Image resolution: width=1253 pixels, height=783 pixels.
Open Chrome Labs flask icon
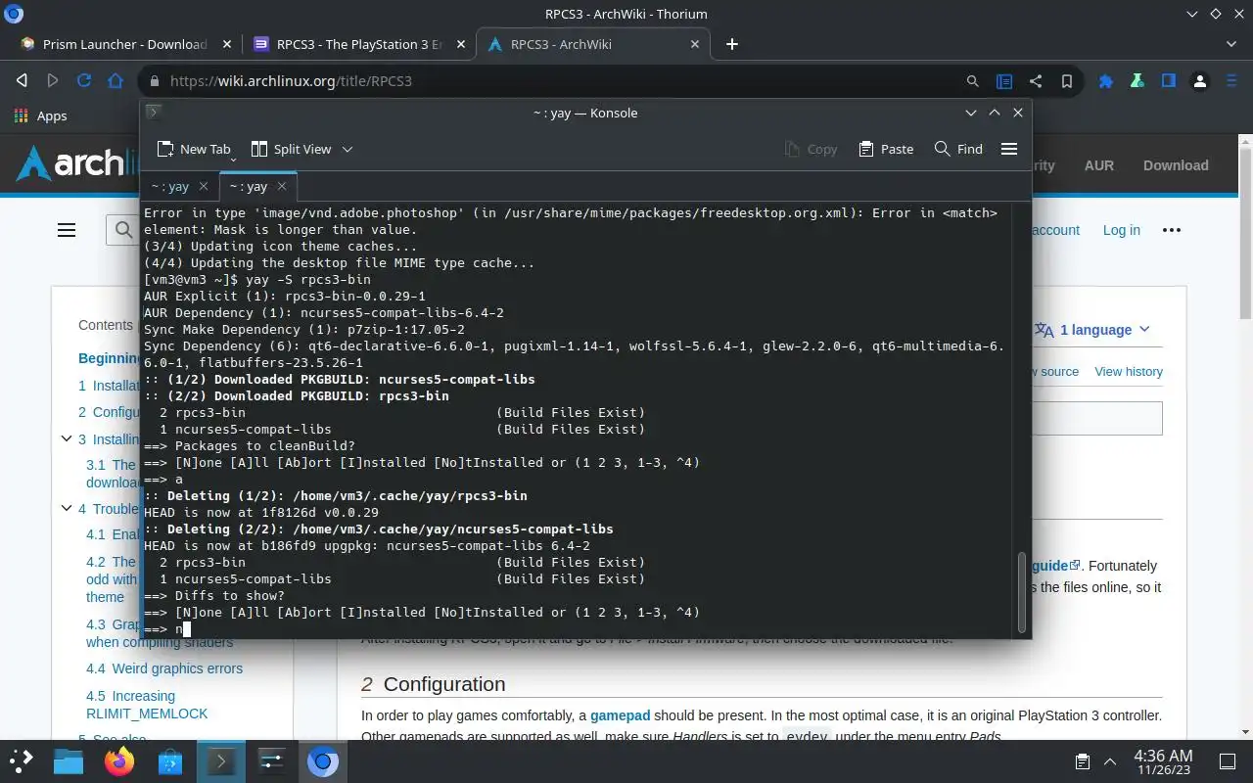pos(1137,81)
